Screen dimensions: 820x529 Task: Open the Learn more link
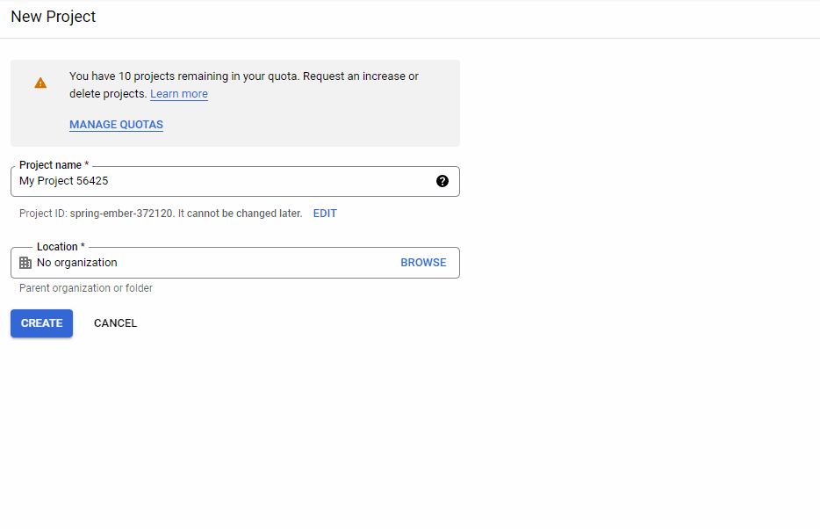179,94
